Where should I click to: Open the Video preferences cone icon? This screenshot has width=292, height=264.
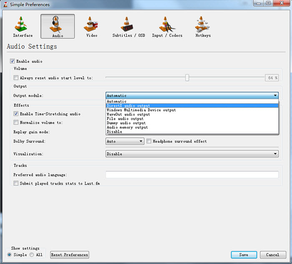tap(91, 24)
